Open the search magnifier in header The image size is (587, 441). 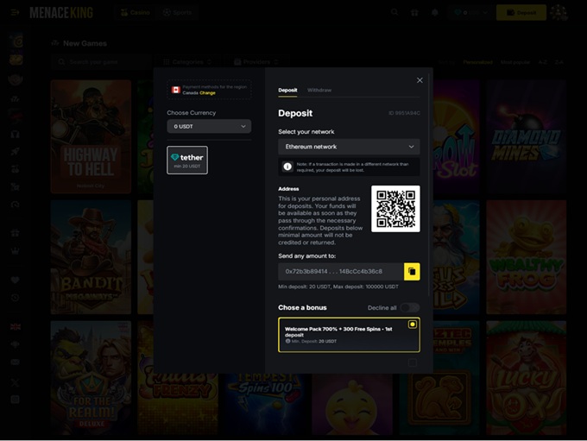coord(394,12)
